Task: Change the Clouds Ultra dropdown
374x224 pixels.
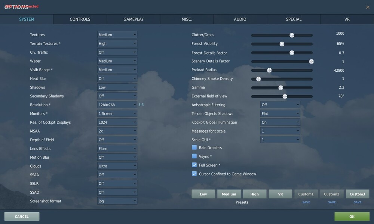Action: pos(117,166)
